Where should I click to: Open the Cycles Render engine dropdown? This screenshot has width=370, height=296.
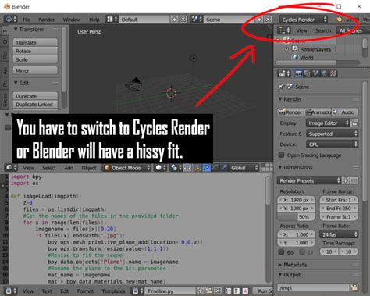[304, 20]
